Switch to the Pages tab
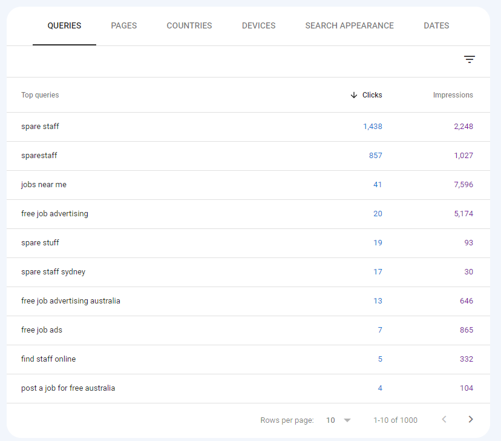The height and width of the screenshot is (441, 501). coord(124,25)
